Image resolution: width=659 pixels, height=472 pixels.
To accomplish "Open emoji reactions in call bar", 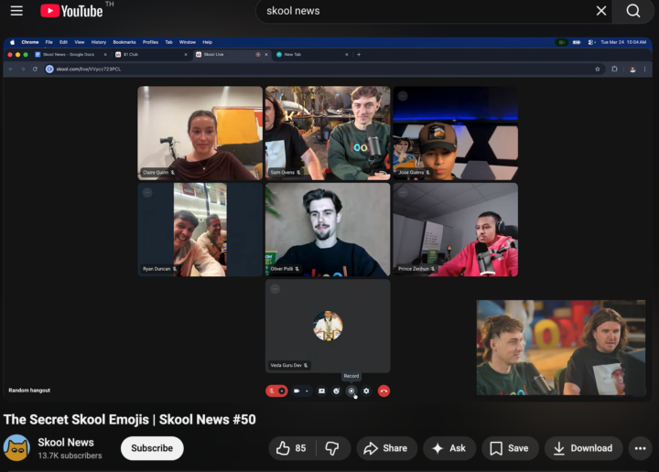I will (x=336, y=391).
